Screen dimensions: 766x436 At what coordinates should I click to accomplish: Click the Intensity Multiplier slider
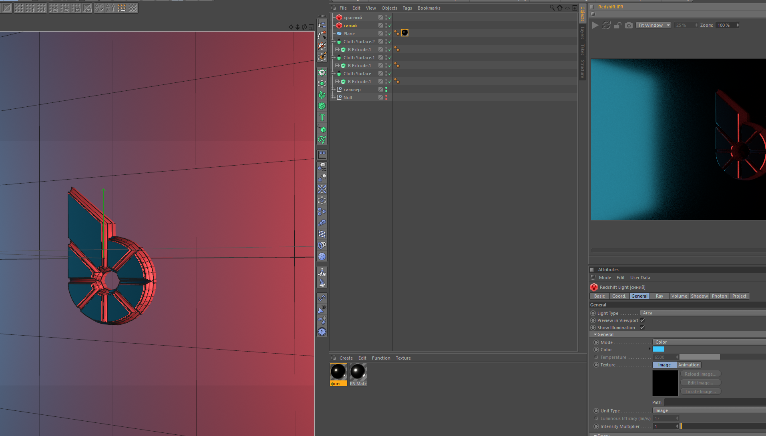point(722,426)
